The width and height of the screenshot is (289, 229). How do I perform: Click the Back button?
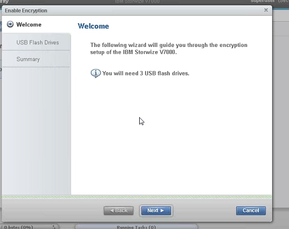[x=119, y=211]
